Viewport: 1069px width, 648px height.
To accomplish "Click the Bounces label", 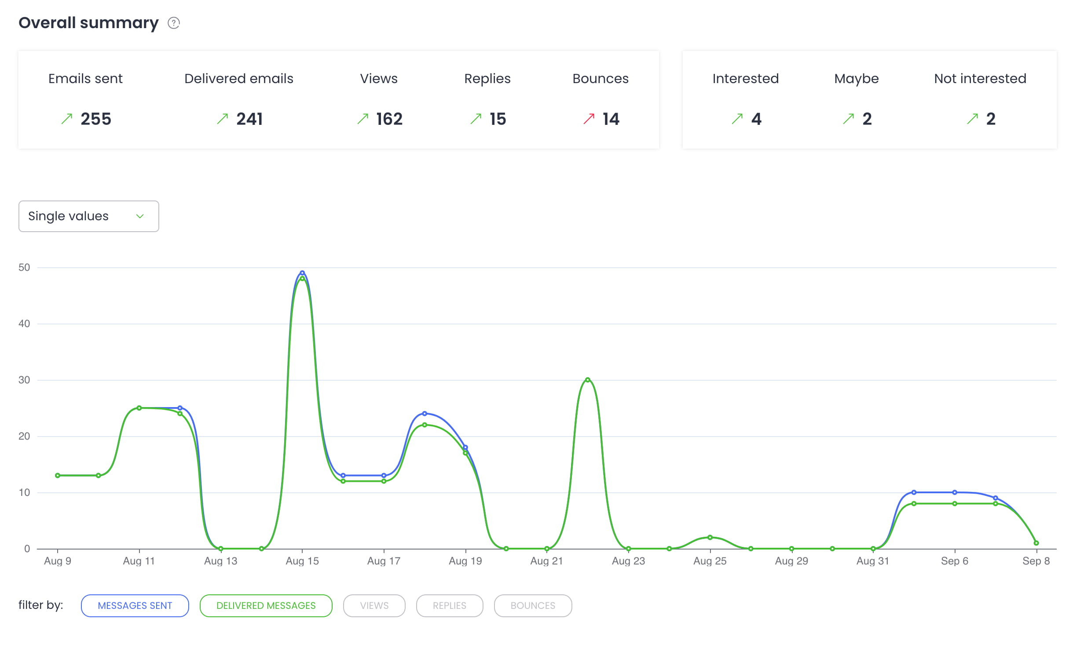I will coord(600,79).
